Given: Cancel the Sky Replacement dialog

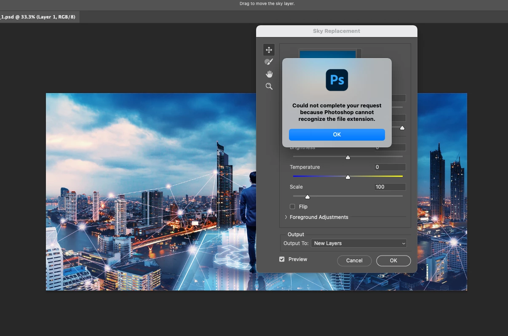Looking at the screenshot, I should (354, 261).
